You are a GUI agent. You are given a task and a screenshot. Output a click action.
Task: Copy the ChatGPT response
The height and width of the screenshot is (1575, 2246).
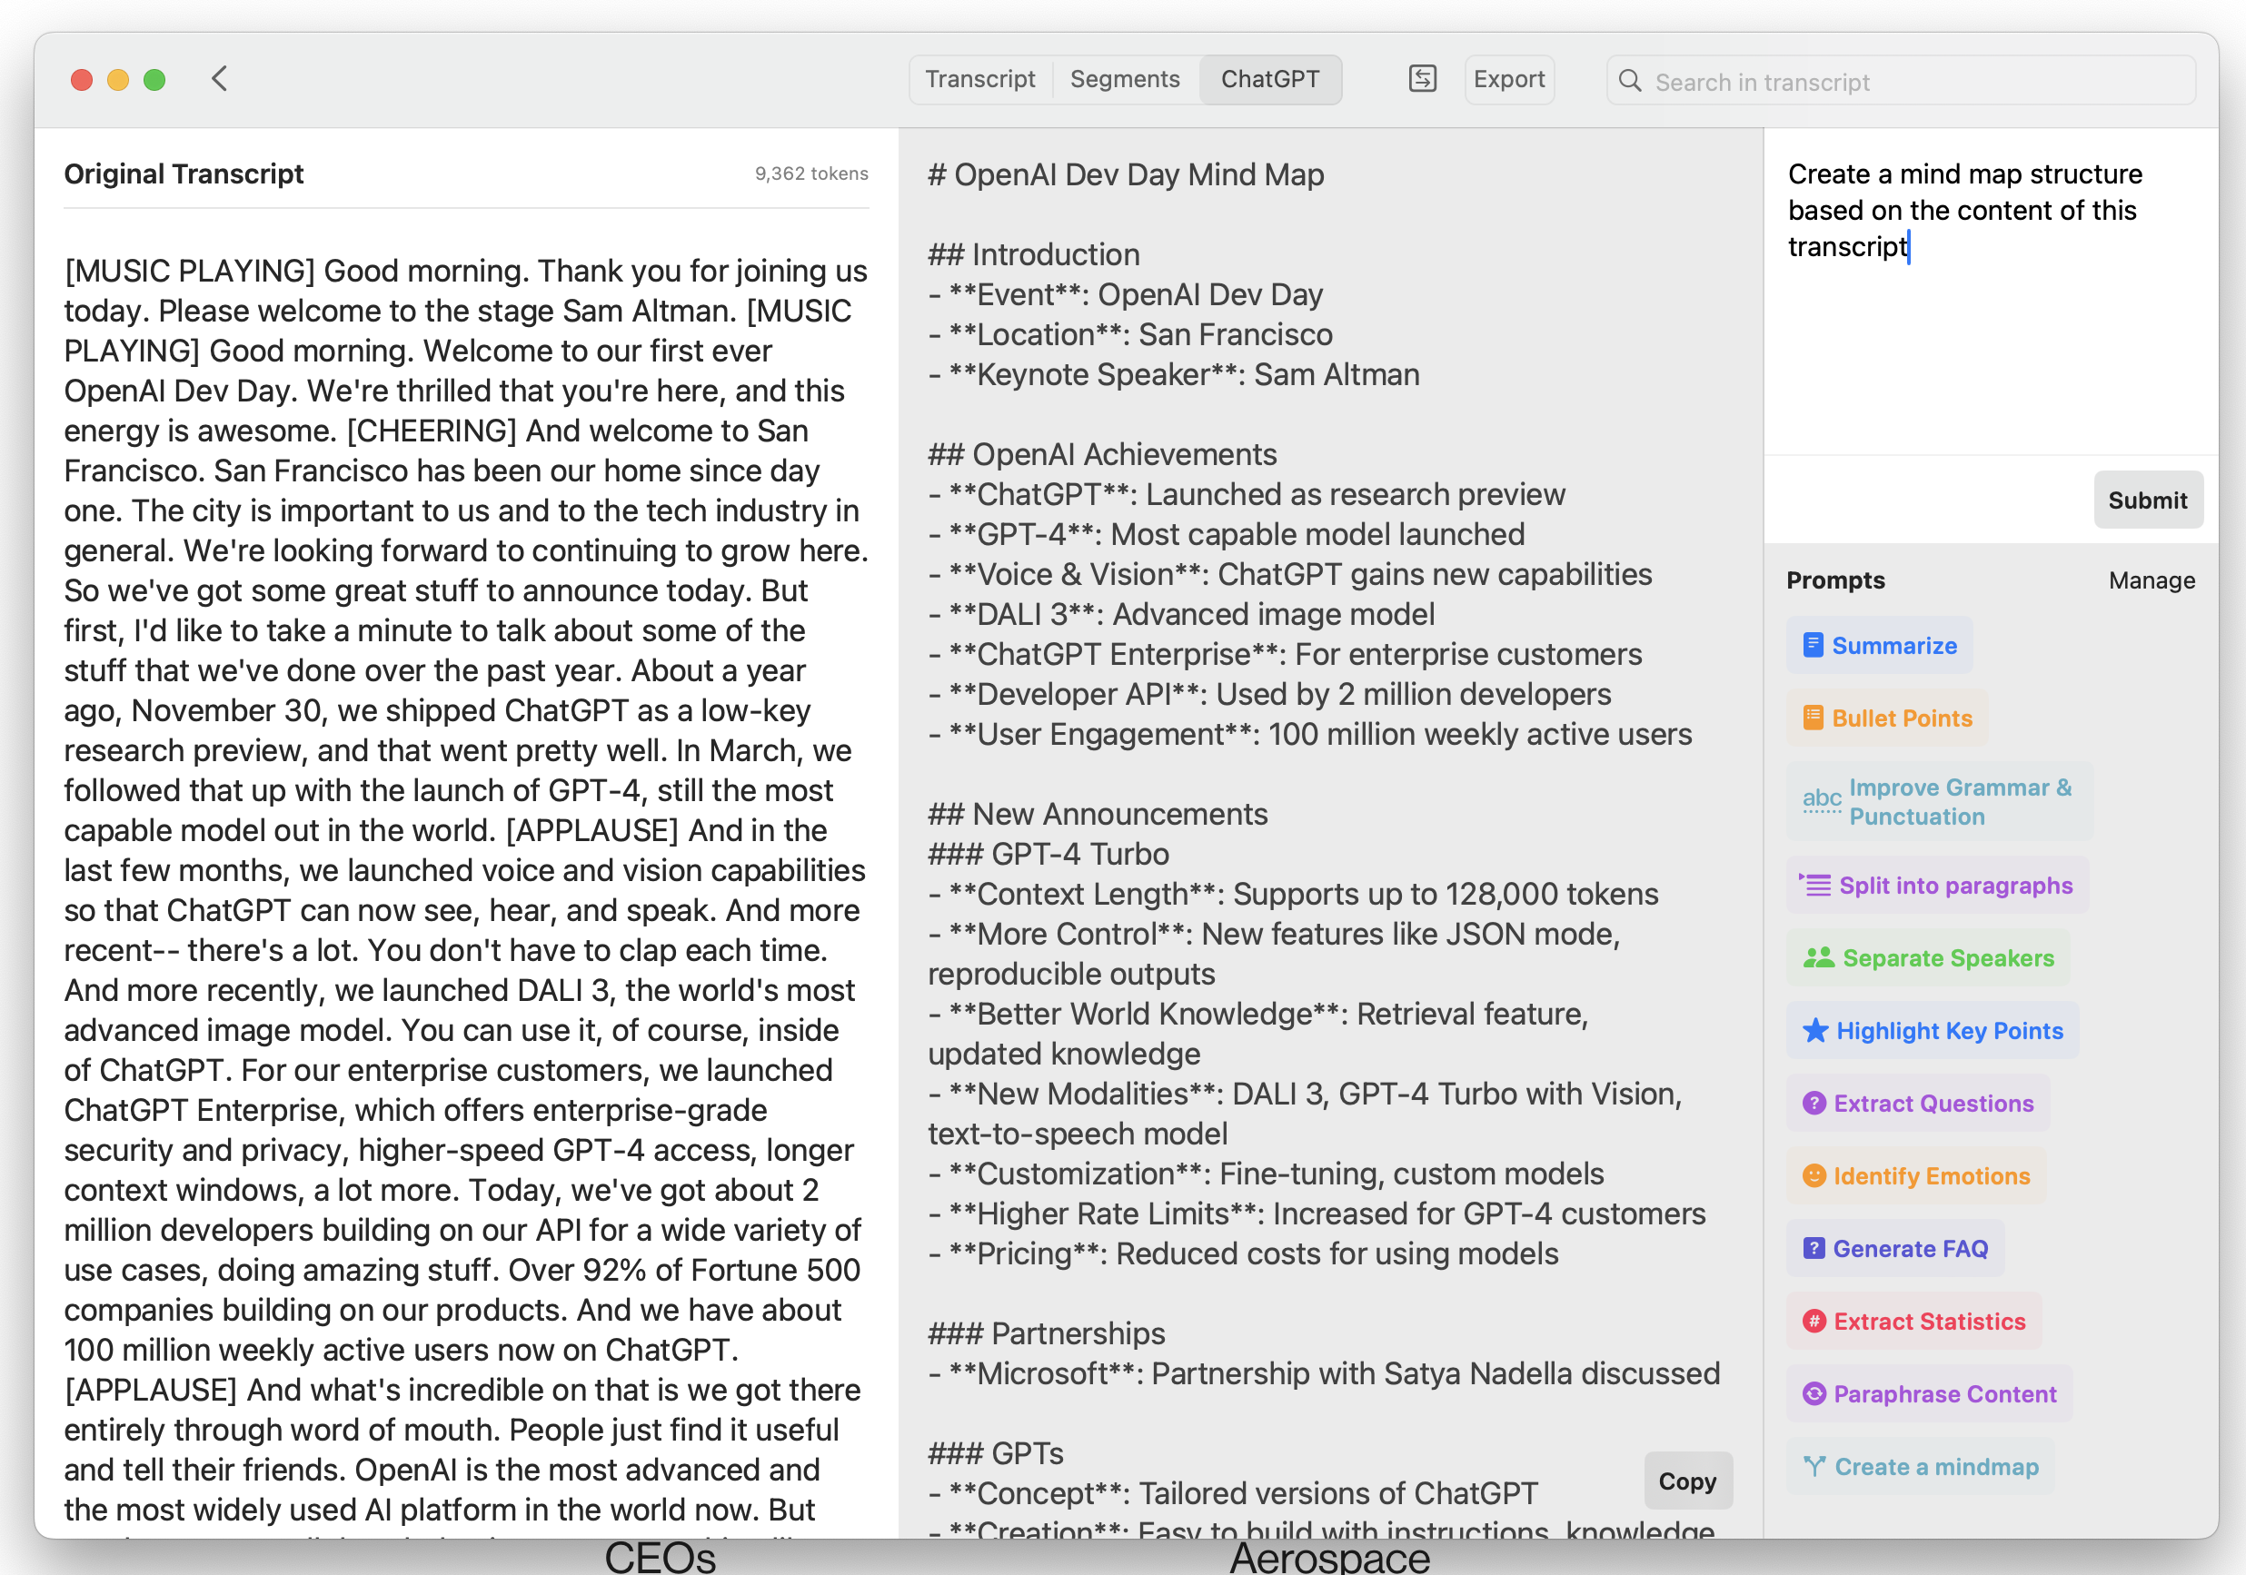[x=1687, y=1481]
